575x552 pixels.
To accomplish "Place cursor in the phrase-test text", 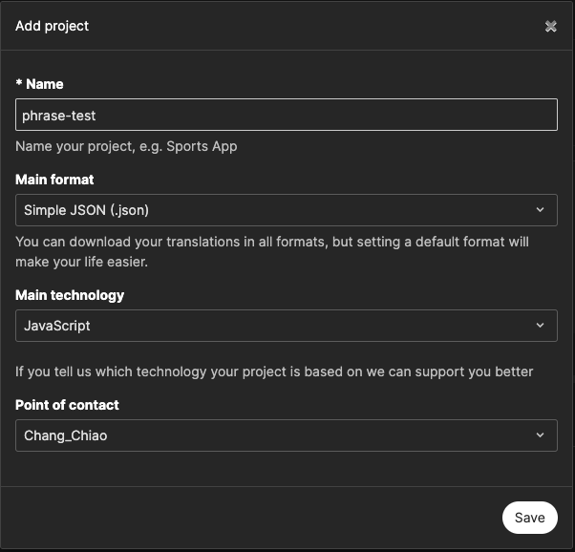I will click(59, 116).
